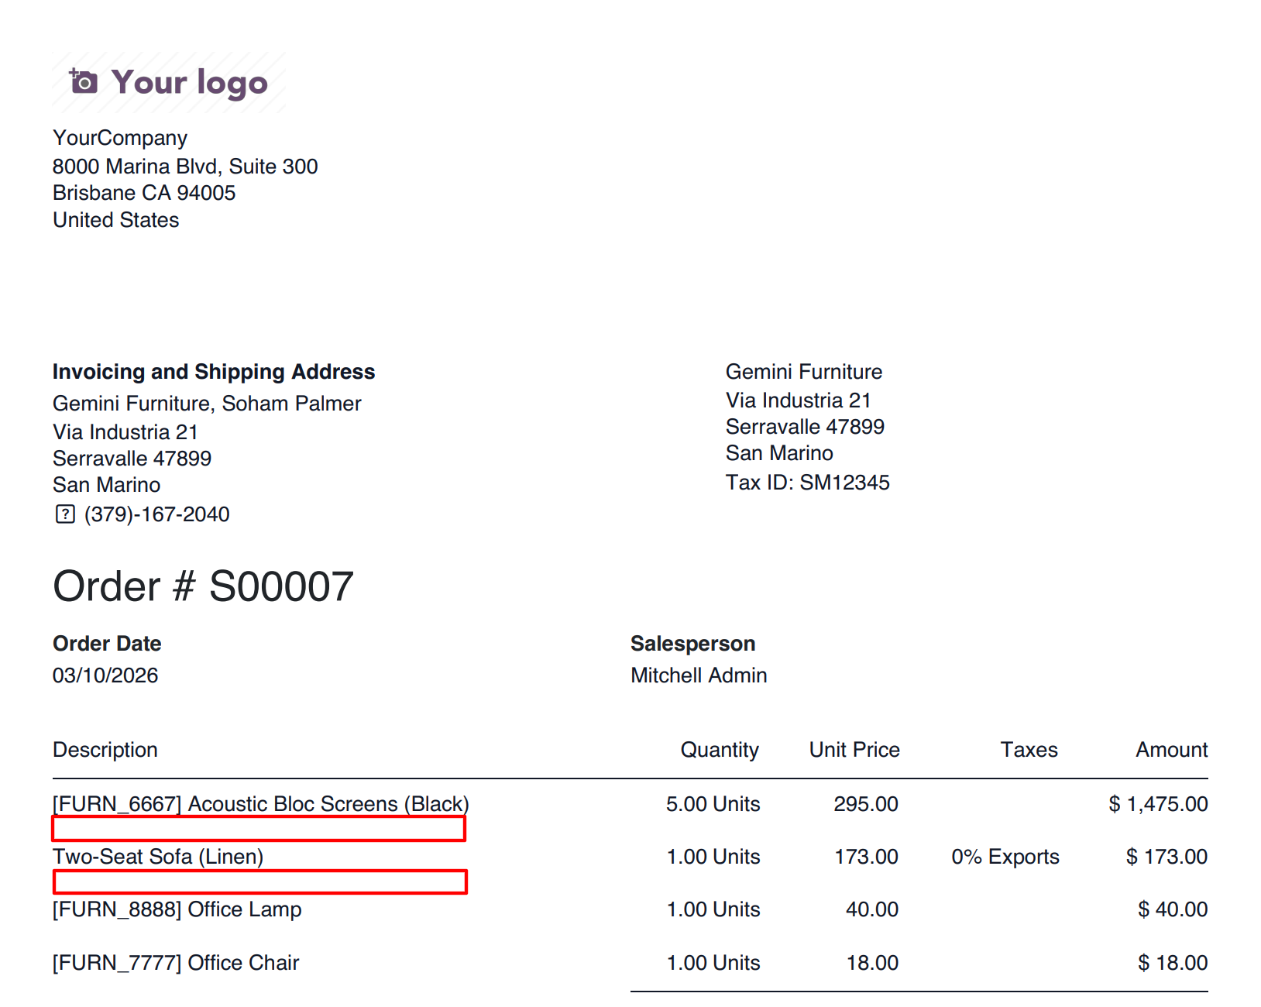Viewport: 1261px width, 1007px height.
Task: Click the amount '$ 18.00'
Action: click(x=1173, y=963)
